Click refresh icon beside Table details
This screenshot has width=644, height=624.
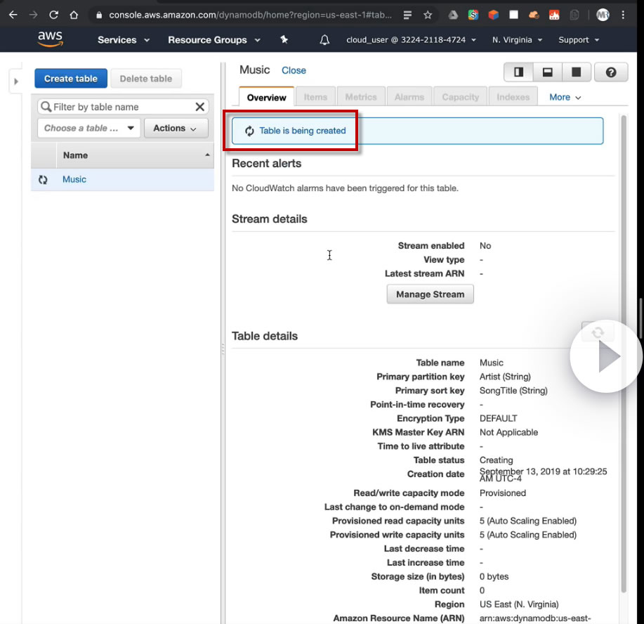point(598,332)
